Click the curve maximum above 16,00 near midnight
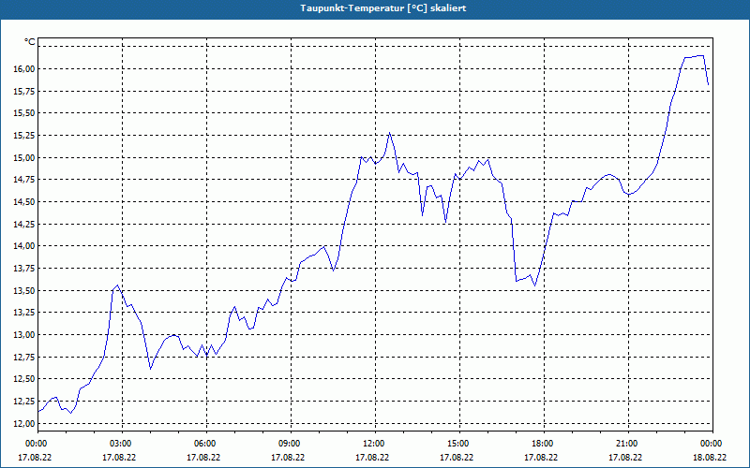This screenshot has height=468, width=750. point(701,56)
